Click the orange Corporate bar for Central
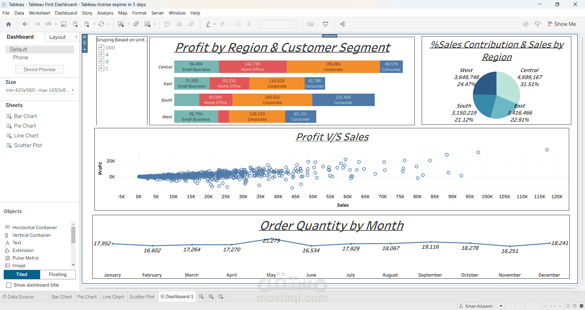The height and width of the screenshot is (310, 585). click(x=333, y=67)
